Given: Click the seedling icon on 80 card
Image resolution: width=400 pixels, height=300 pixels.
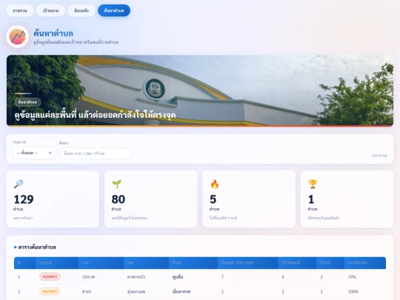Looking at the screenshot, I should (116, 184).
